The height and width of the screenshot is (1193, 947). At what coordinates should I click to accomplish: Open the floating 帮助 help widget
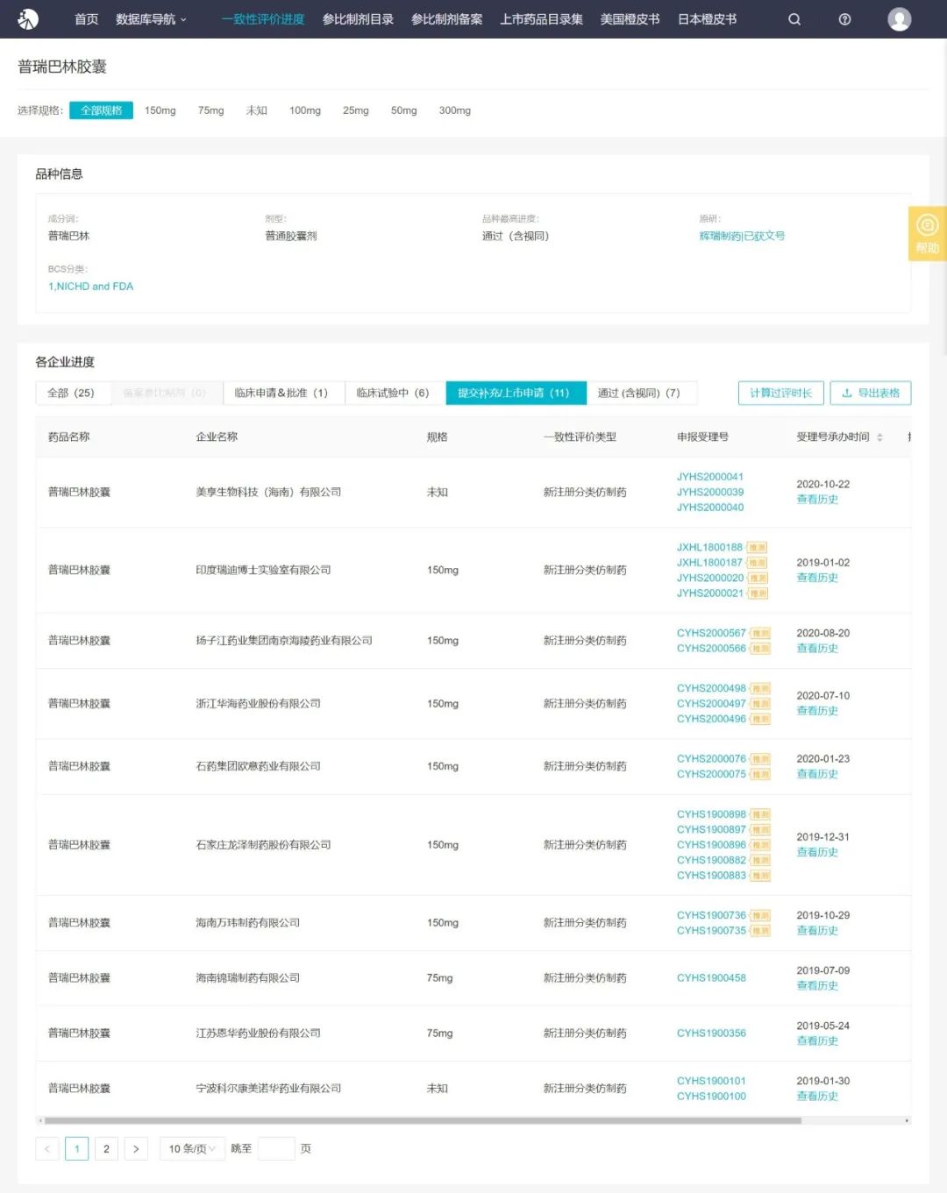coord(927,233)
